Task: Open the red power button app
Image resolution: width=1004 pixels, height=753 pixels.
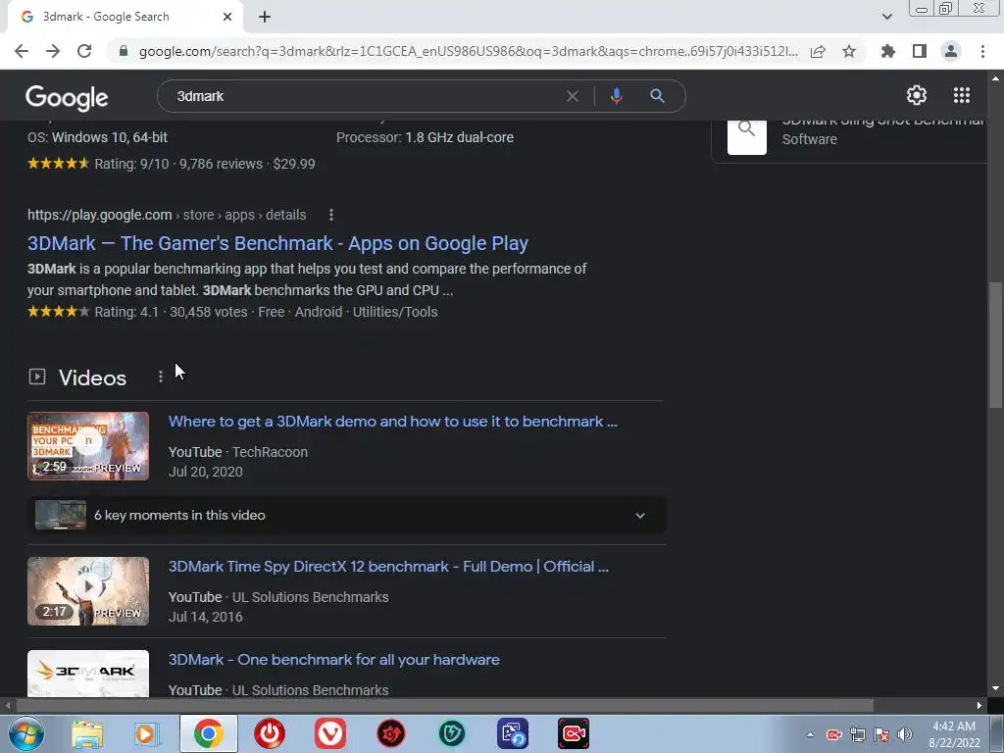Action: (x=270, y=733)
